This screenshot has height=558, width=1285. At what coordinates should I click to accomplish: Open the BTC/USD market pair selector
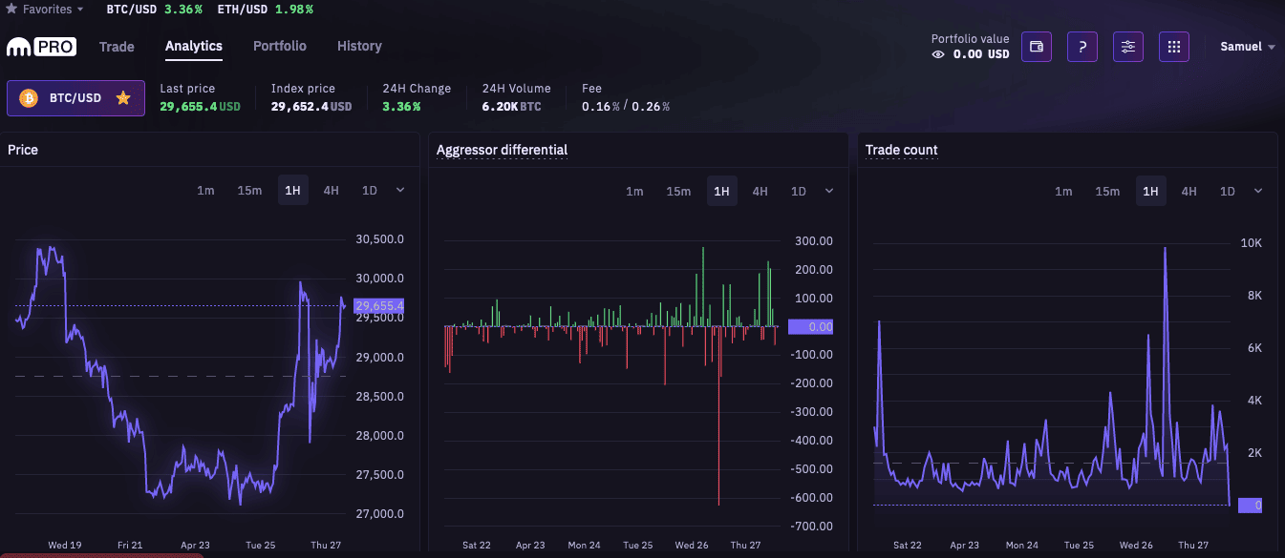coord(75,98)
